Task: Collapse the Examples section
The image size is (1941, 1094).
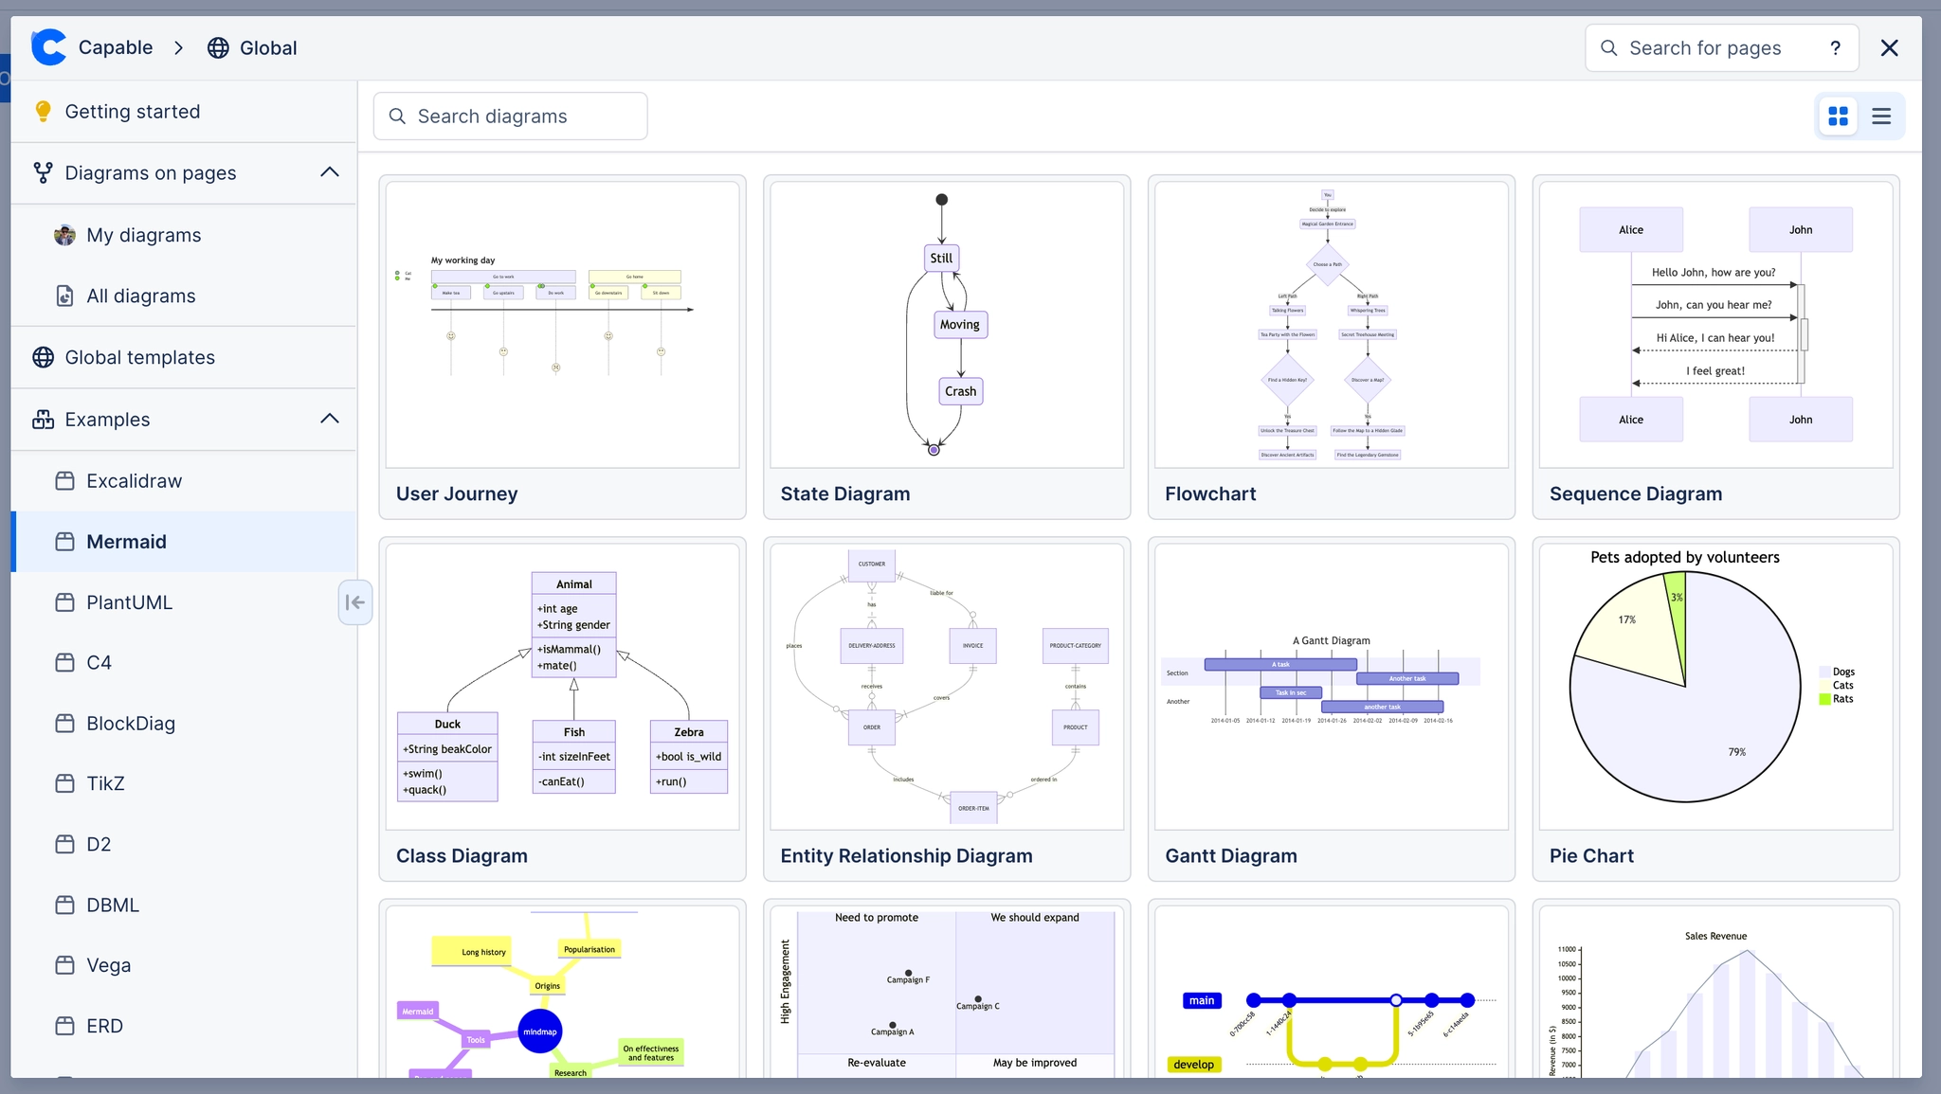Action: (x=329, y=419)
